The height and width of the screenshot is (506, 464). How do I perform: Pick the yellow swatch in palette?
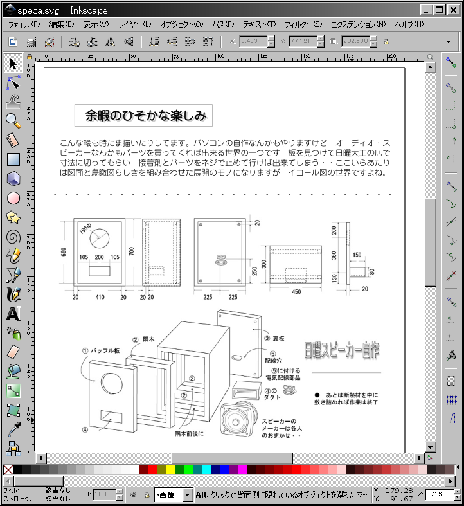170,470
